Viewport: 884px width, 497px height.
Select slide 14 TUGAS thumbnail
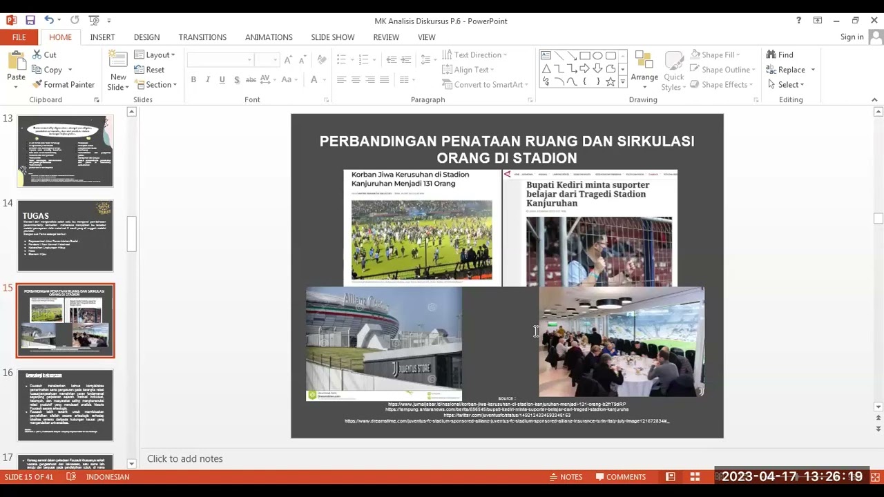(x=65, y=236)
